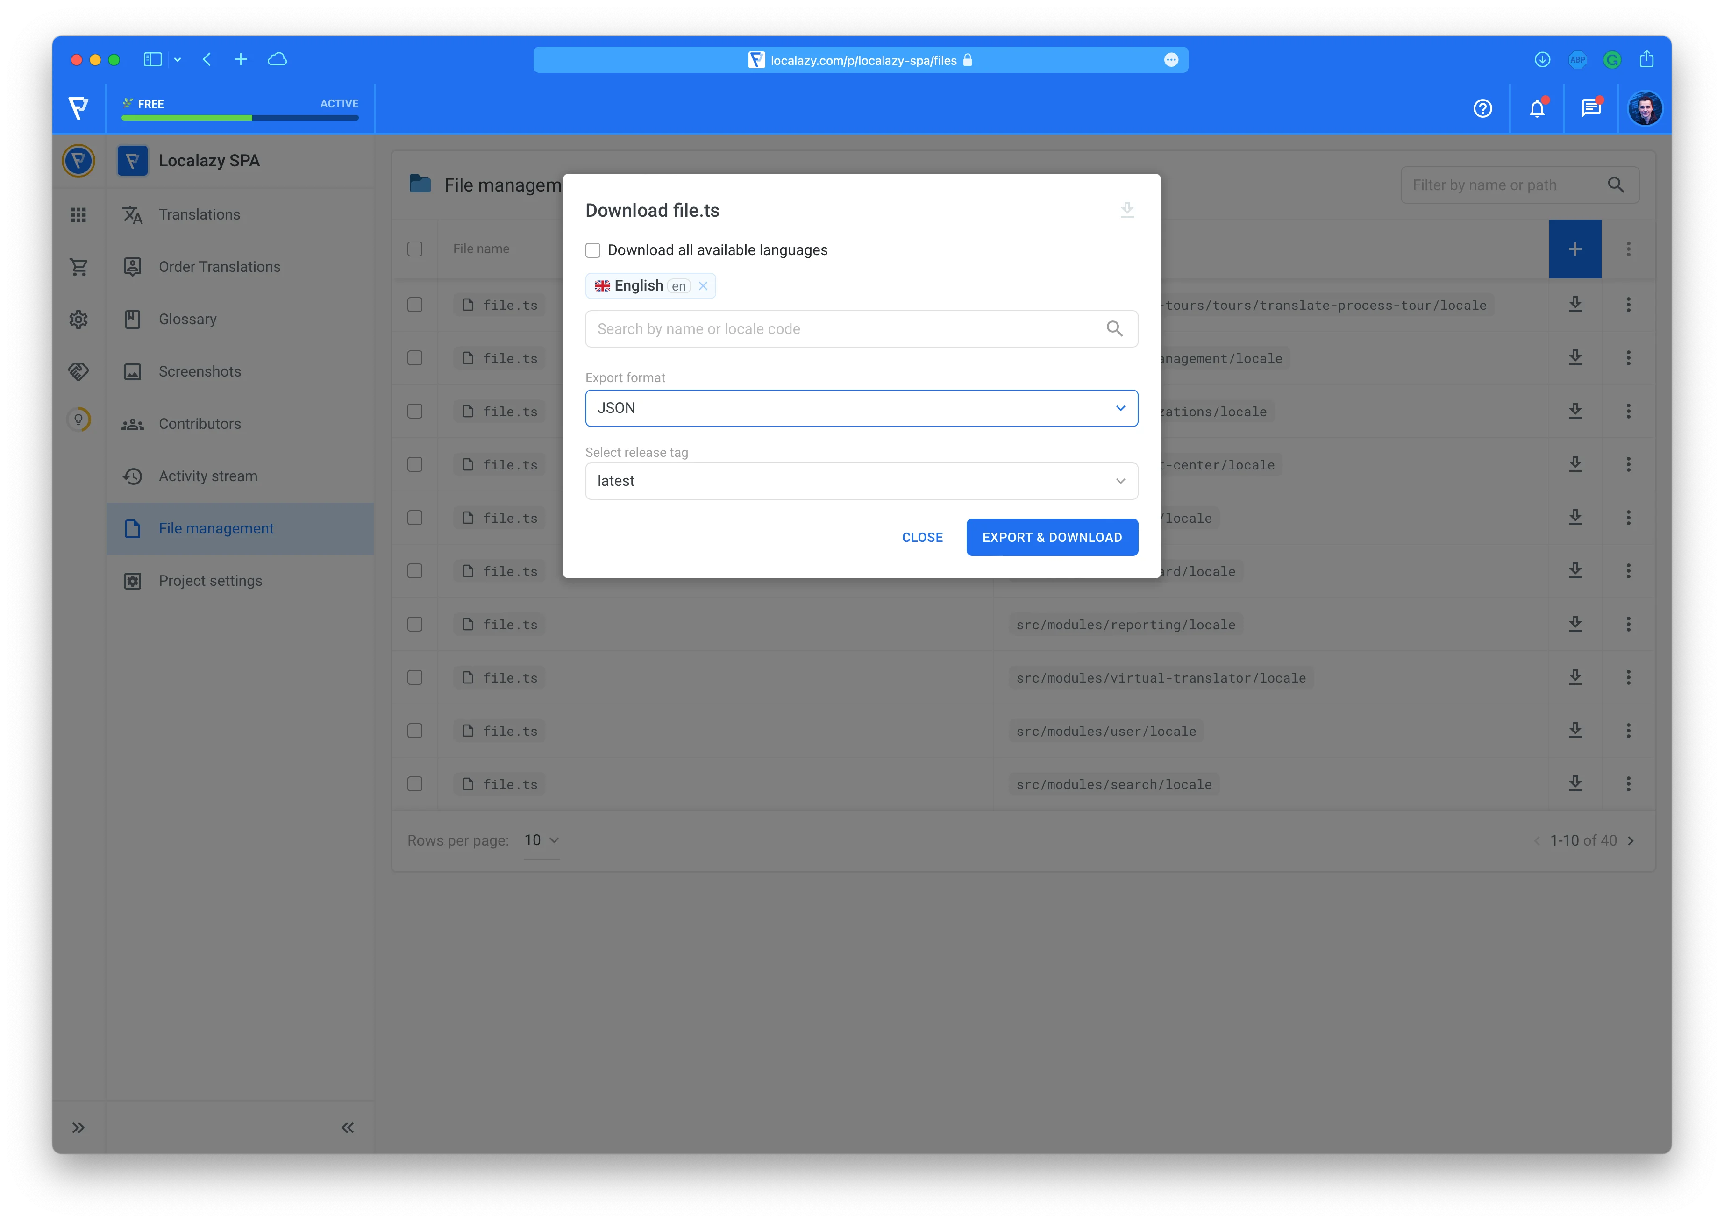The width and height of the screenshot is (1724, 1223).
Task: Open the help question mark icon
Action: click(1482, 109)
